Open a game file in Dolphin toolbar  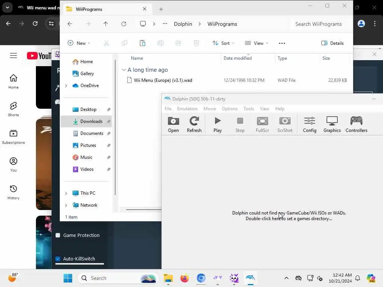tap(174, 124)
